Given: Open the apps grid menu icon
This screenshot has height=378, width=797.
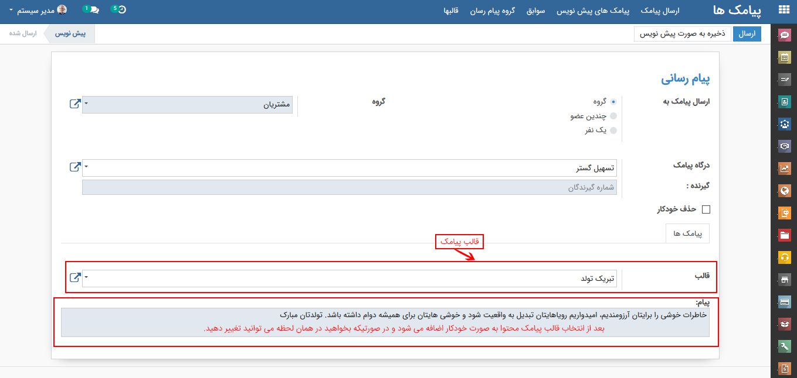Looking at the screenshot, I should (x=784, y=10).
